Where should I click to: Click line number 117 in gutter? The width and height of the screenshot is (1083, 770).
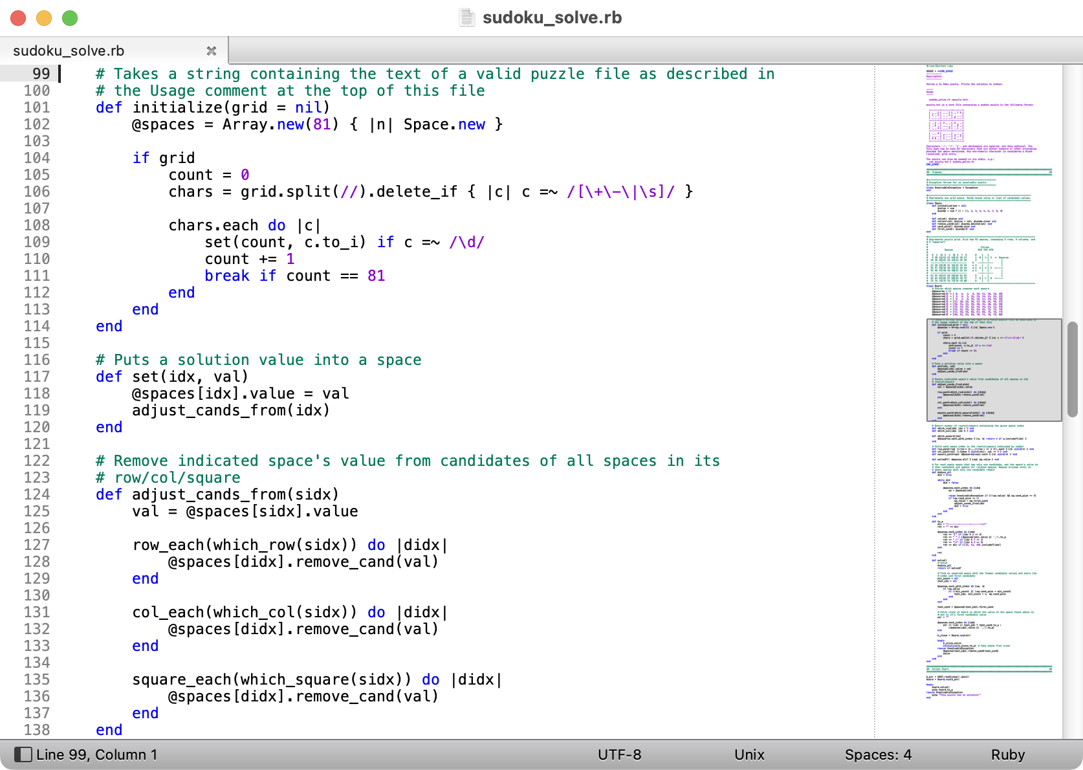(36, 377)
